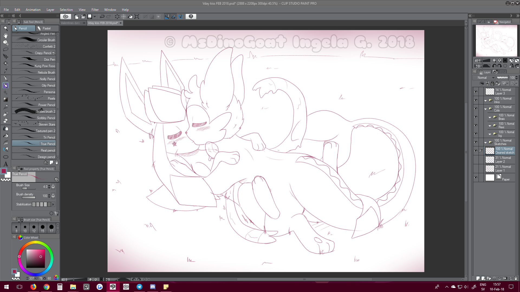
Task: Choose the Real pencil brush
Action: pyautogui.click(x=34, y=150)
